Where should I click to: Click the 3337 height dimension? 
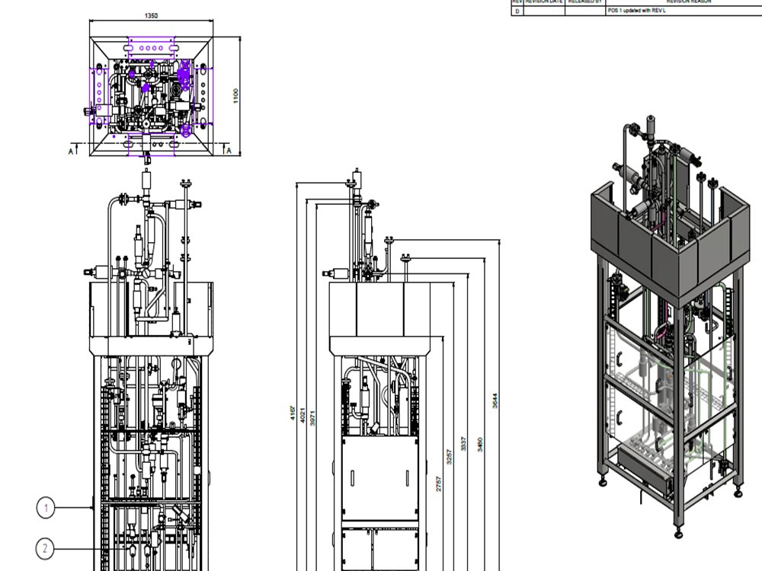pos(463,443)
